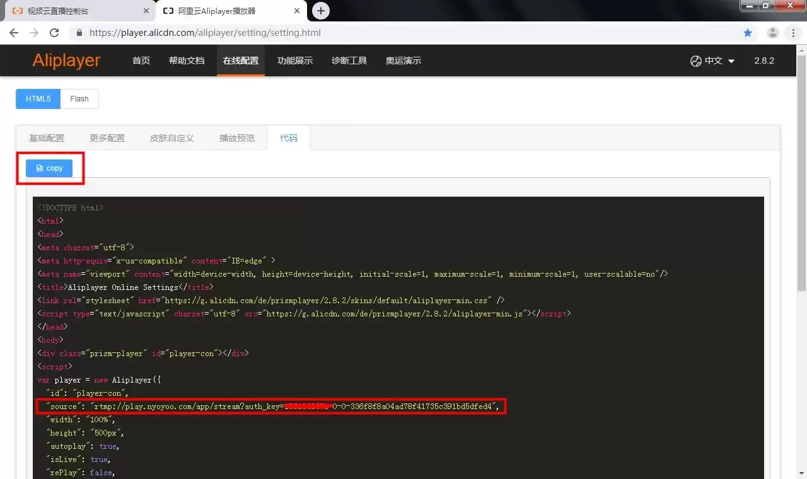This screenshot has height=479, width=807.
Task: Bookmark this page with the star icon
Action: [748, 33]
